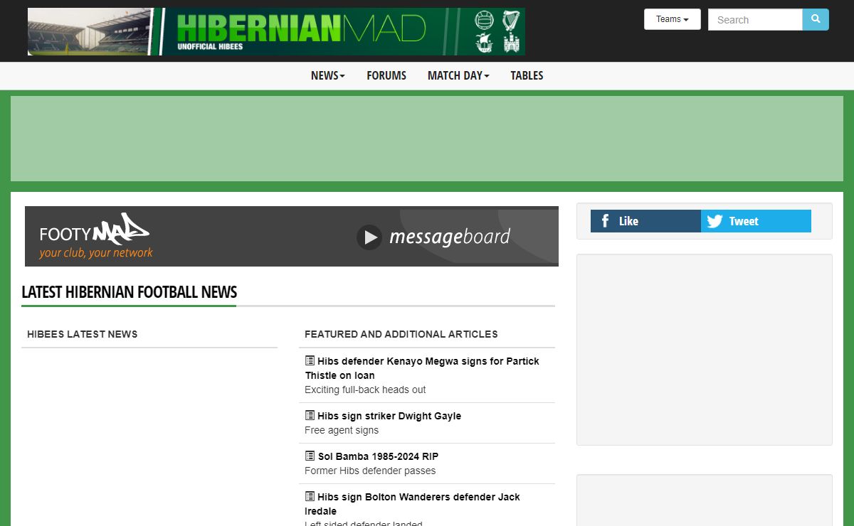Image resolution: width=854 pixels, height=526 pixels.
Task: Click the search magnifier button
Action: coord(816,19)
